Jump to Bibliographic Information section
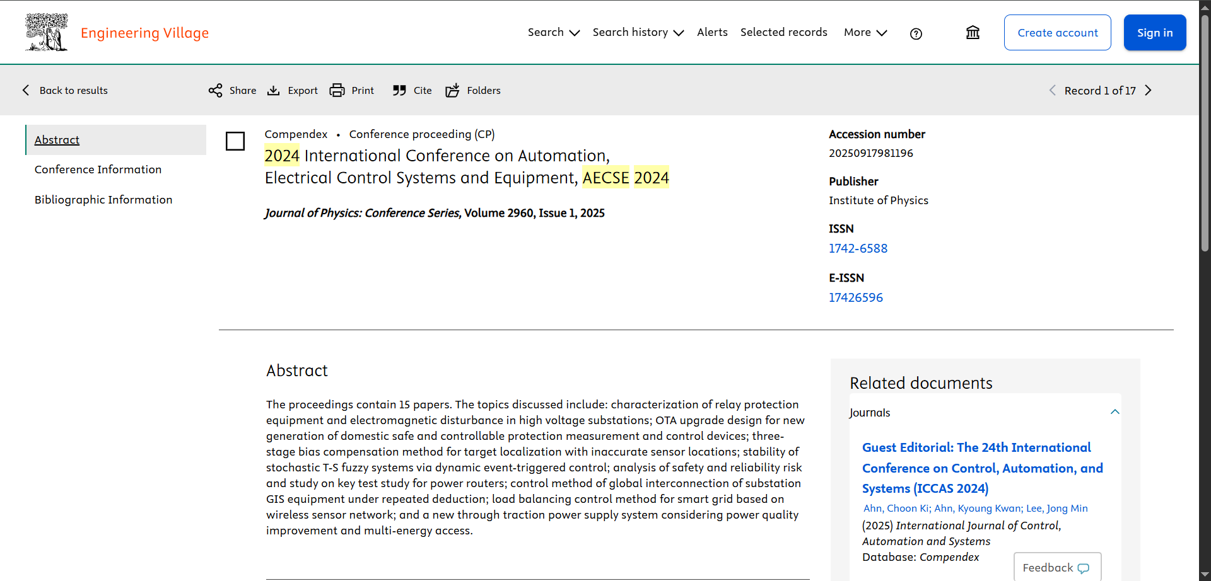Viewport: 1211px width, 581px height. click(103, 200)
